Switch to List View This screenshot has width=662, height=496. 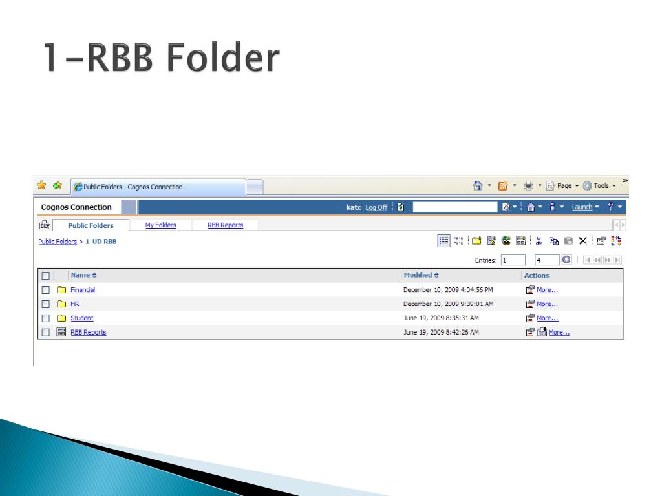443,241
